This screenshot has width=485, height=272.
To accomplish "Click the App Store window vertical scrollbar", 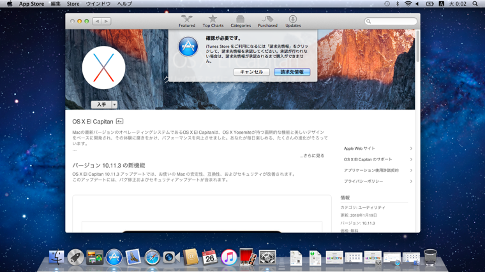I will pyautogui.click(x=417, y=47).
